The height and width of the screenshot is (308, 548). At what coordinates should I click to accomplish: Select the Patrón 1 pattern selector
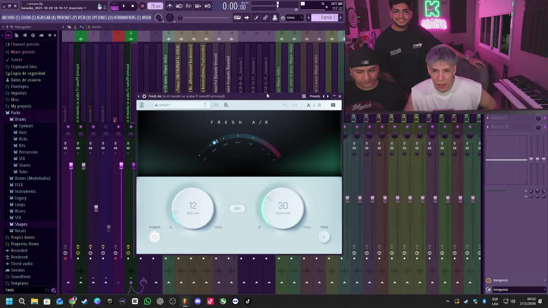[324, 18]
